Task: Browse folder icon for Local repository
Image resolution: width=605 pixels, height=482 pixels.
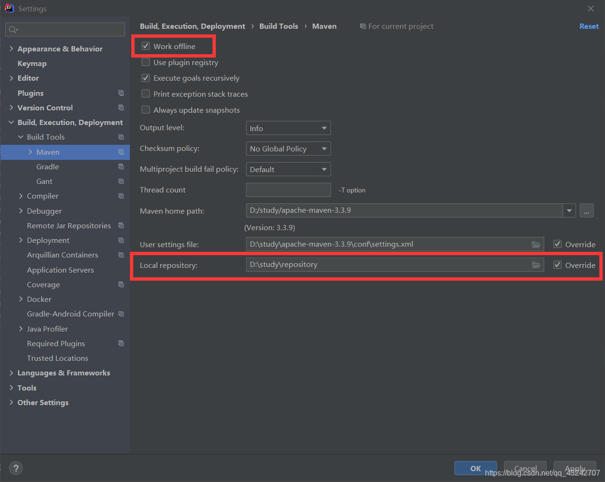Action: point(536,265)
